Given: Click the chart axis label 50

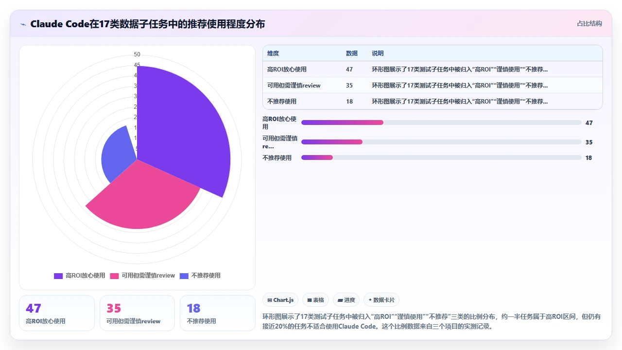Looking at the screenshot, I should pos(137,54).
